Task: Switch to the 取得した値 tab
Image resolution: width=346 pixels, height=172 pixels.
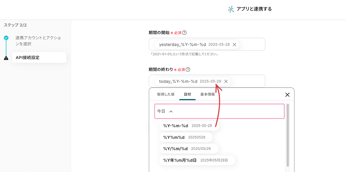Action: pos(166,94)
